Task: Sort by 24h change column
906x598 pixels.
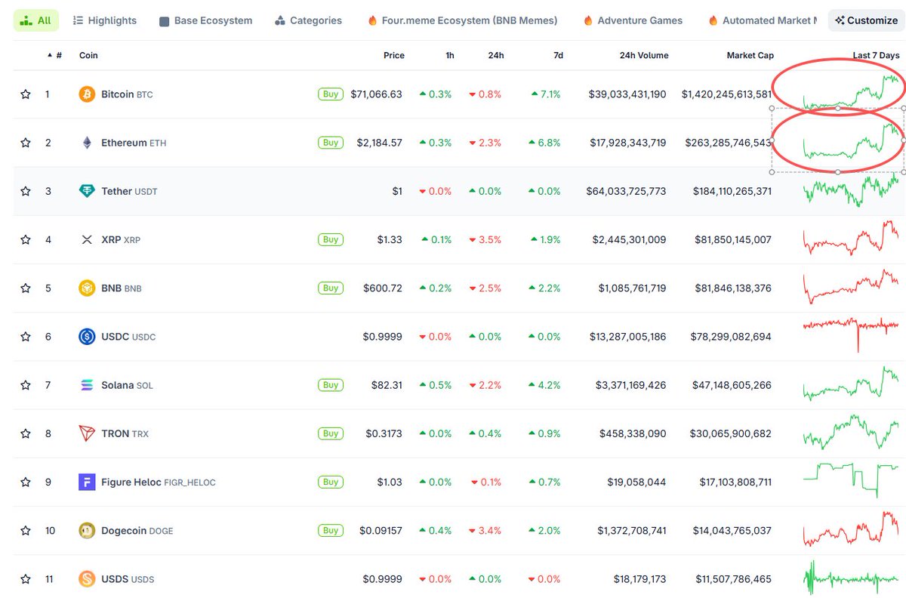Action: (496, 55)
